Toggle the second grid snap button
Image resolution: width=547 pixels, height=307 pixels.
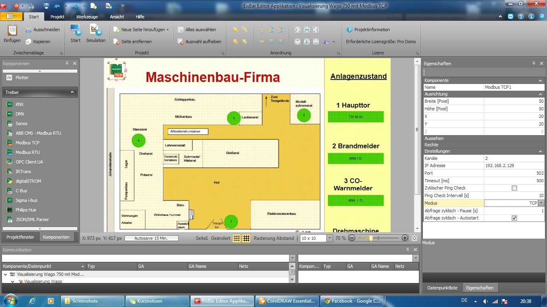pyautogui.click(x=246, y=238)
